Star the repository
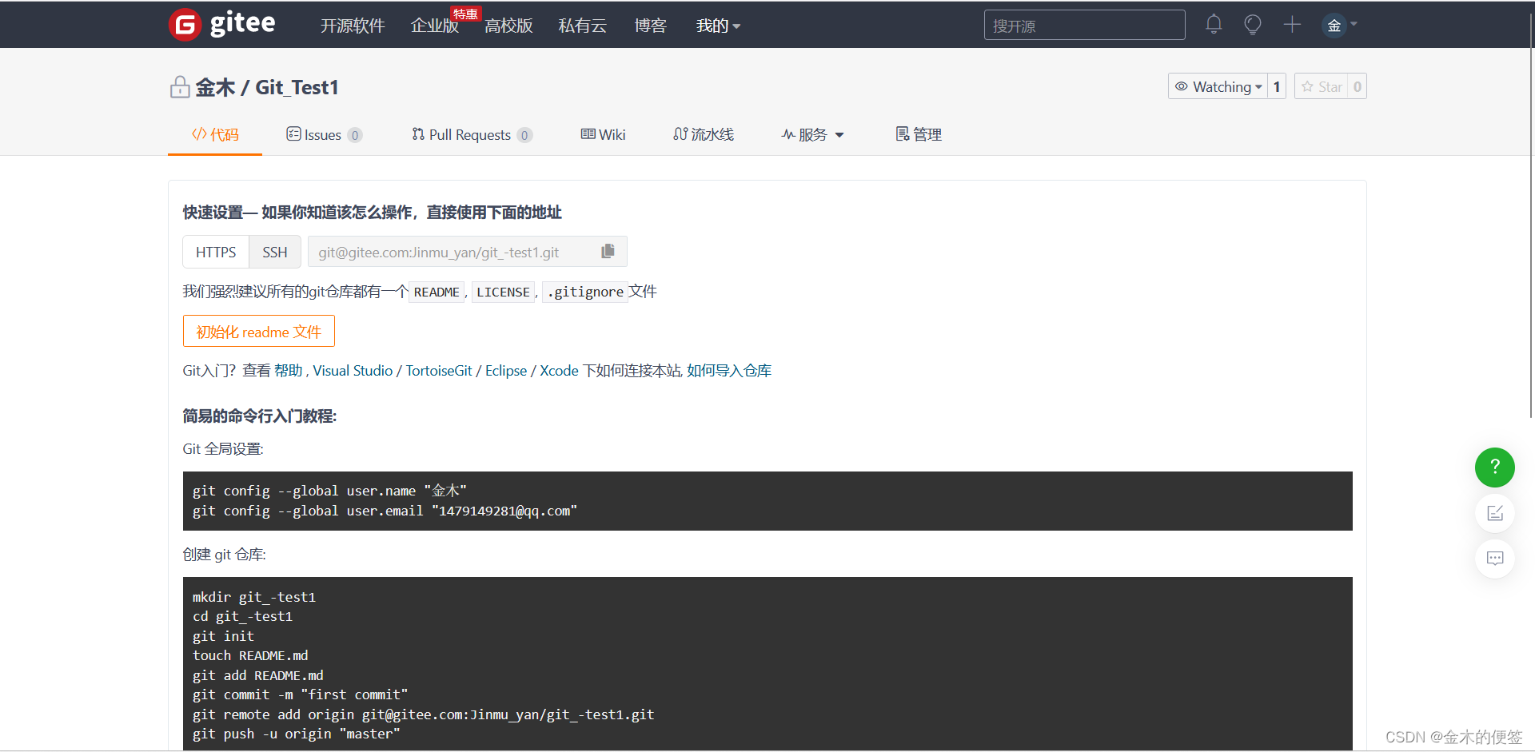Viewport: 1535px width, 752px height. (1322, 86)
